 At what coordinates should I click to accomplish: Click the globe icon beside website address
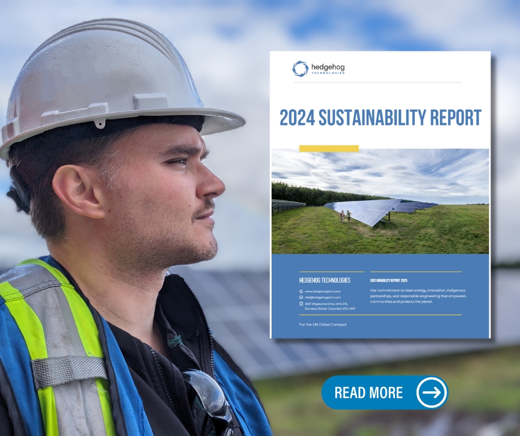pyautogui.click(x=301, y=291)
